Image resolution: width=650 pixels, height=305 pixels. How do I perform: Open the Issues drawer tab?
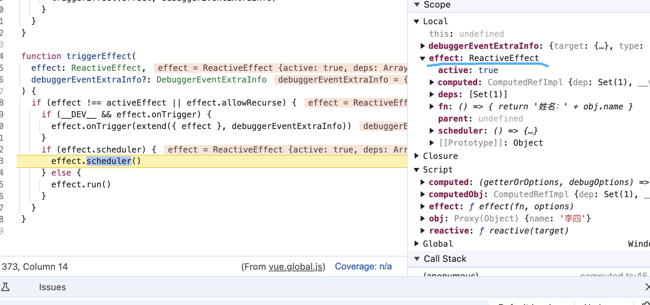pos(52,287)
